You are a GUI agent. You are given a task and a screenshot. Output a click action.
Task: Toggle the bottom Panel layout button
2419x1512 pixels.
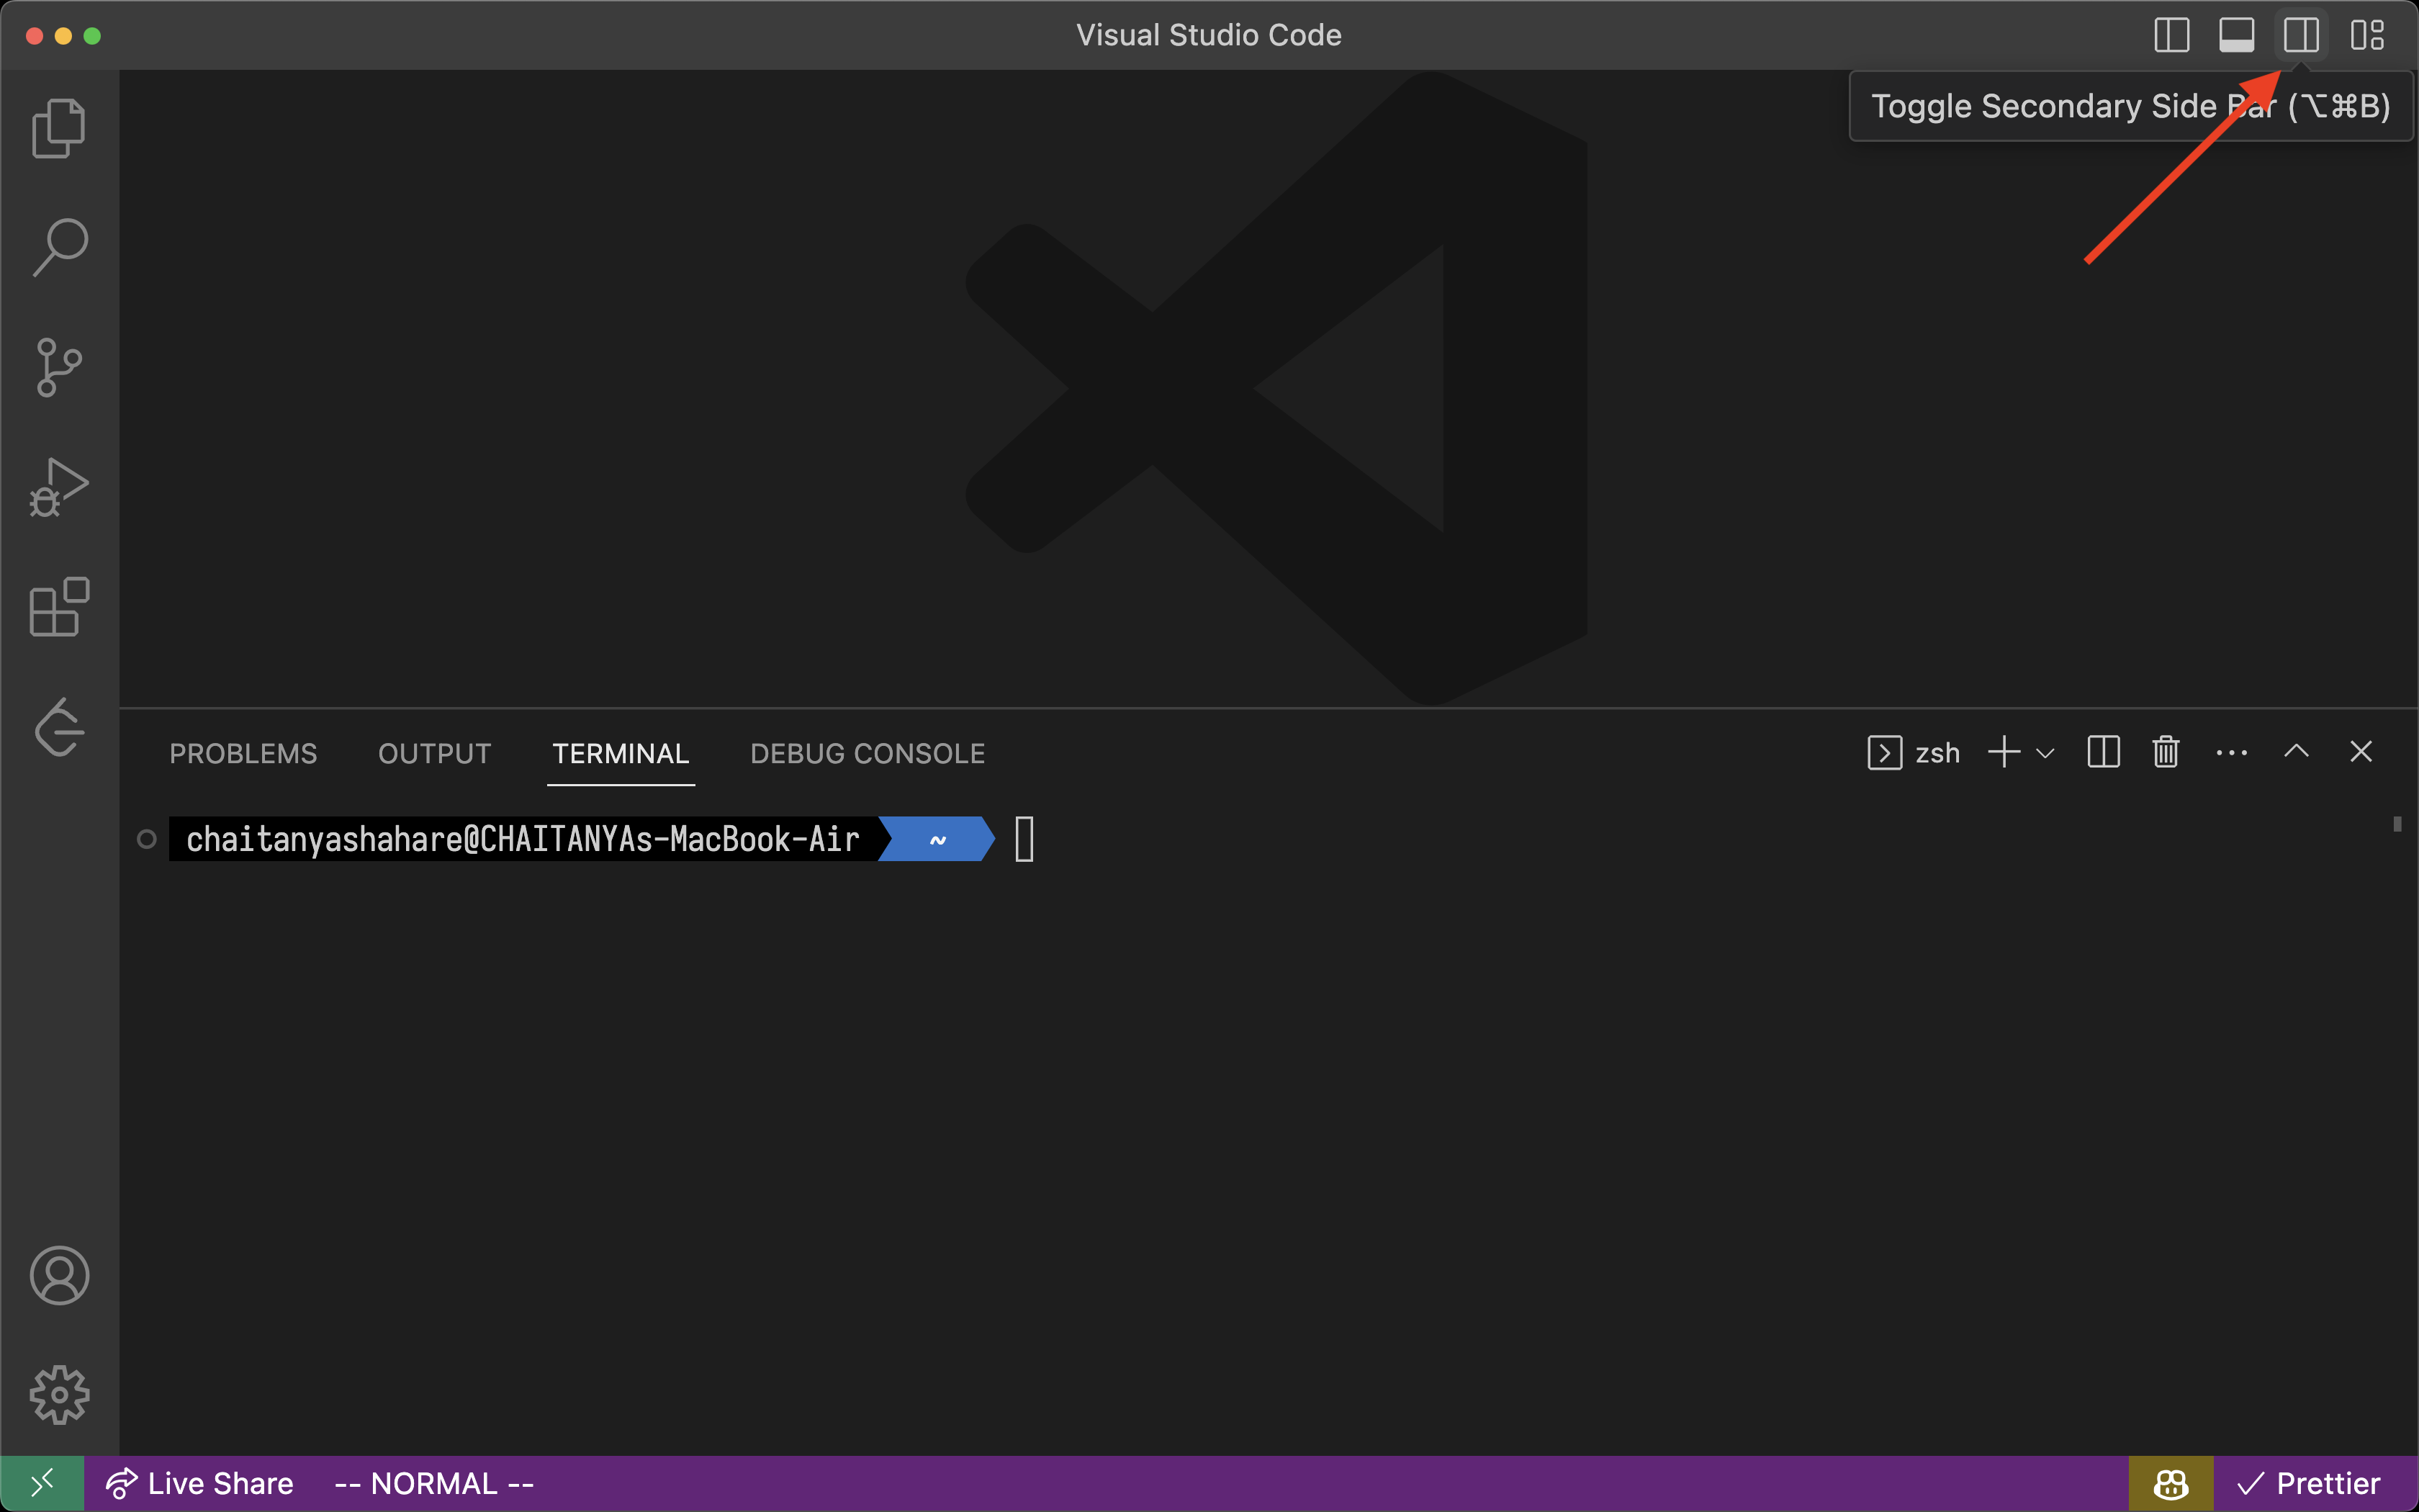tap(2236, 35)
